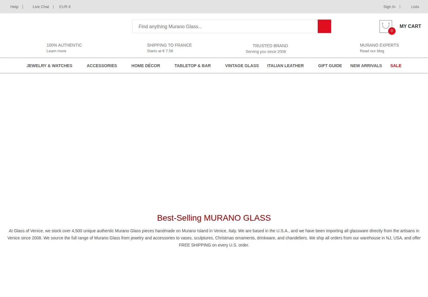428x297 pixels.
Task: Click the Murano Experts heading
Action: point(379,45)
